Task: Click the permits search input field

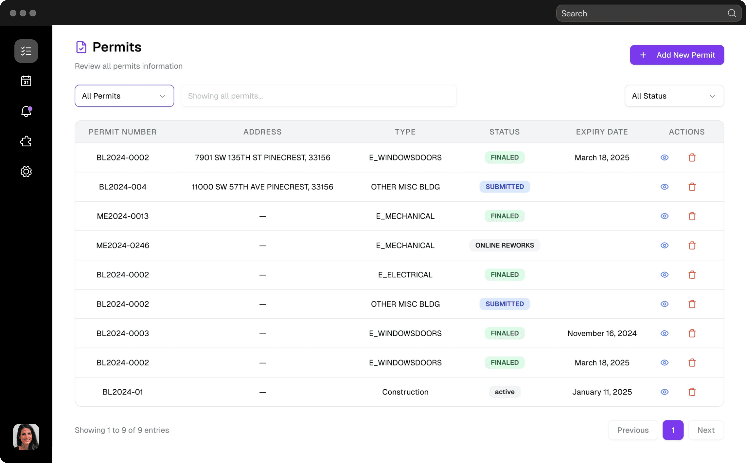Action: tap(318, 96)
